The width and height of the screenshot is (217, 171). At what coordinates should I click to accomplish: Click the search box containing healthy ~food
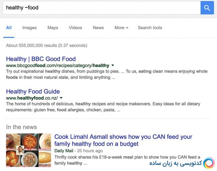[100, 8]
